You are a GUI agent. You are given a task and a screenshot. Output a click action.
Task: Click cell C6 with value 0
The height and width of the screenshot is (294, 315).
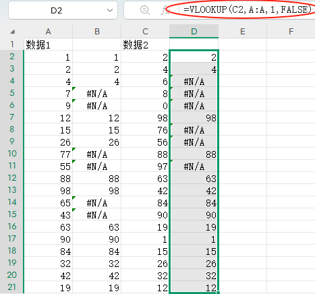click(x=145, y=105)
